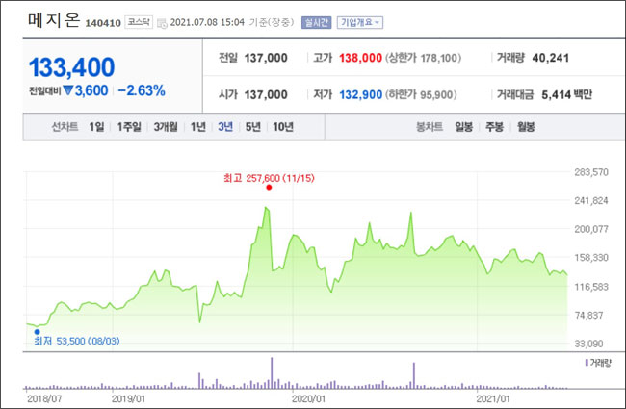The width and height of the screenshot is (626, 409).
Task: Click the blue 최저 low dot on the chart
Action: (37, 331)
